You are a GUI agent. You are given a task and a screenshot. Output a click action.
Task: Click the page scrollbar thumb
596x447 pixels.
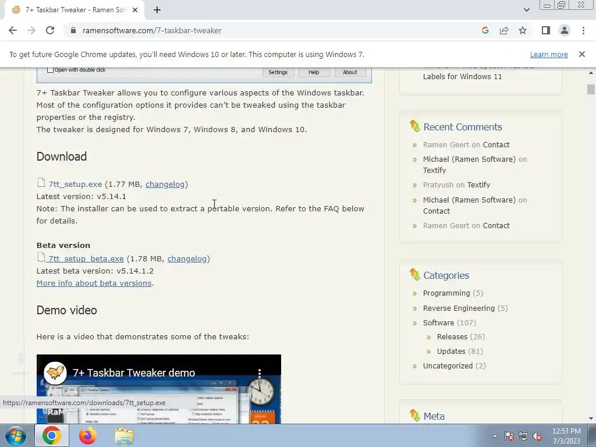coord(591,89)
